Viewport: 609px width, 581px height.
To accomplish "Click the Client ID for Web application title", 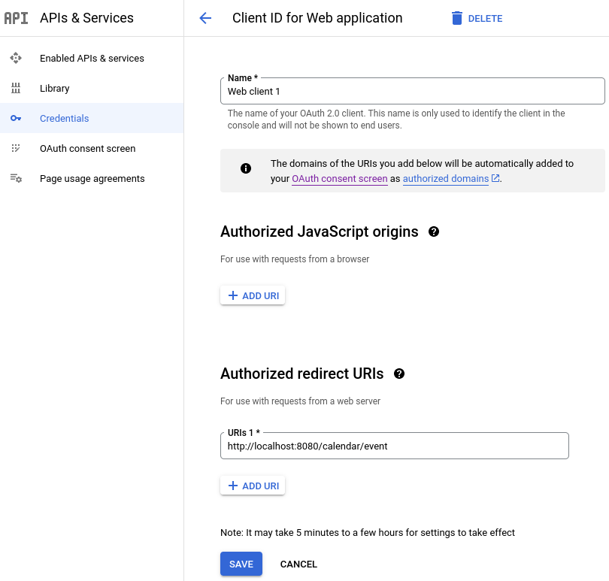I will (317, 18).
